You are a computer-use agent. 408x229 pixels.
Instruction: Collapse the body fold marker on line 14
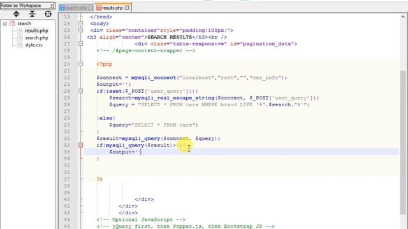click(x=81, y=24)
